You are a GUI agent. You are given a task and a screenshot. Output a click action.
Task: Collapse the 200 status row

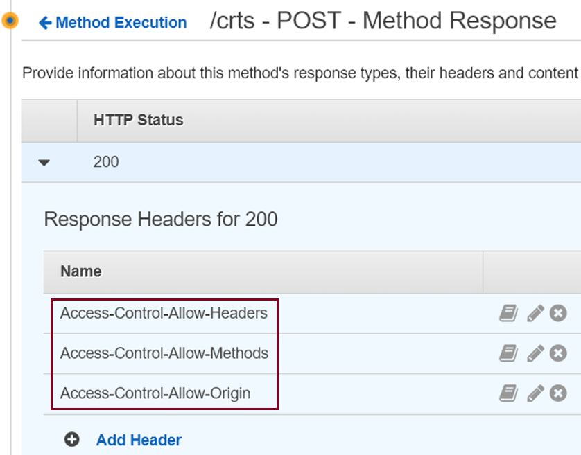44,163
